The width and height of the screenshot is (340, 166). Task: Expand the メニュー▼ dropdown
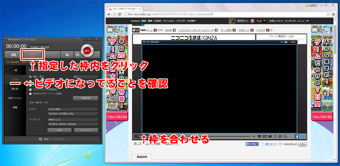point(303,21)
